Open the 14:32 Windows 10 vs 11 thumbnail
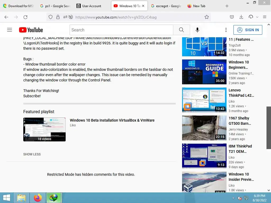This screenshot has width=271, height=203. 204,47
